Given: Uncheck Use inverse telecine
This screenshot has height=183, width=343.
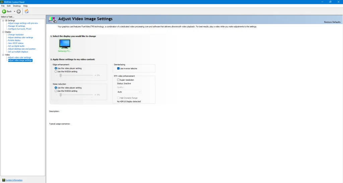Looking at the screenshot, I should (x=118, y=68).
